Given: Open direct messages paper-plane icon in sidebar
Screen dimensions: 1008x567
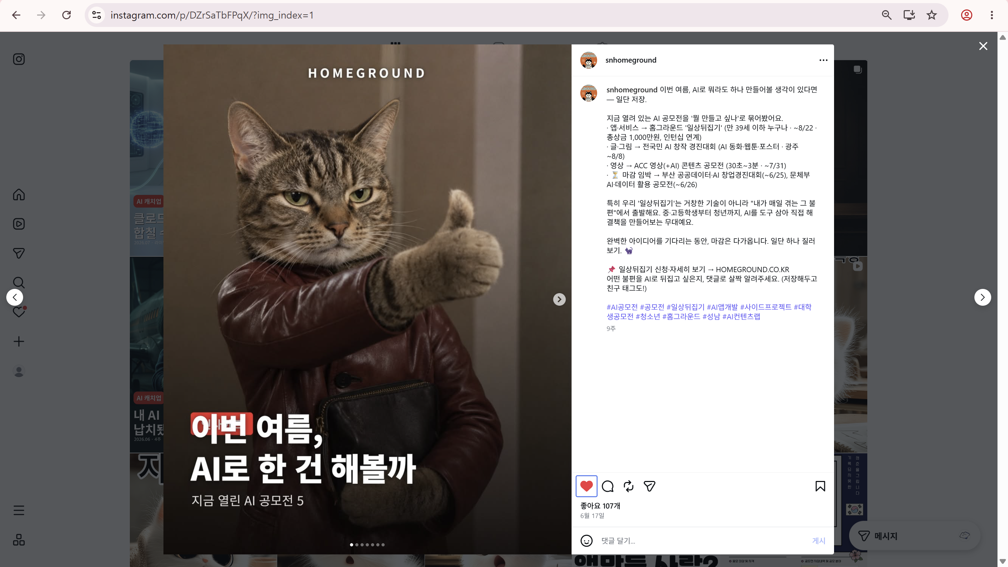Looking at the screenshot, I should [x=19, y=253].
